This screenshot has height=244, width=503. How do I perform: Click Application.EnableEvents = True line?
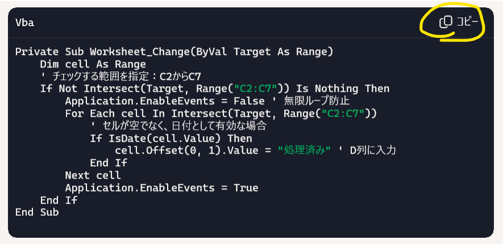[x=161, y=188]
